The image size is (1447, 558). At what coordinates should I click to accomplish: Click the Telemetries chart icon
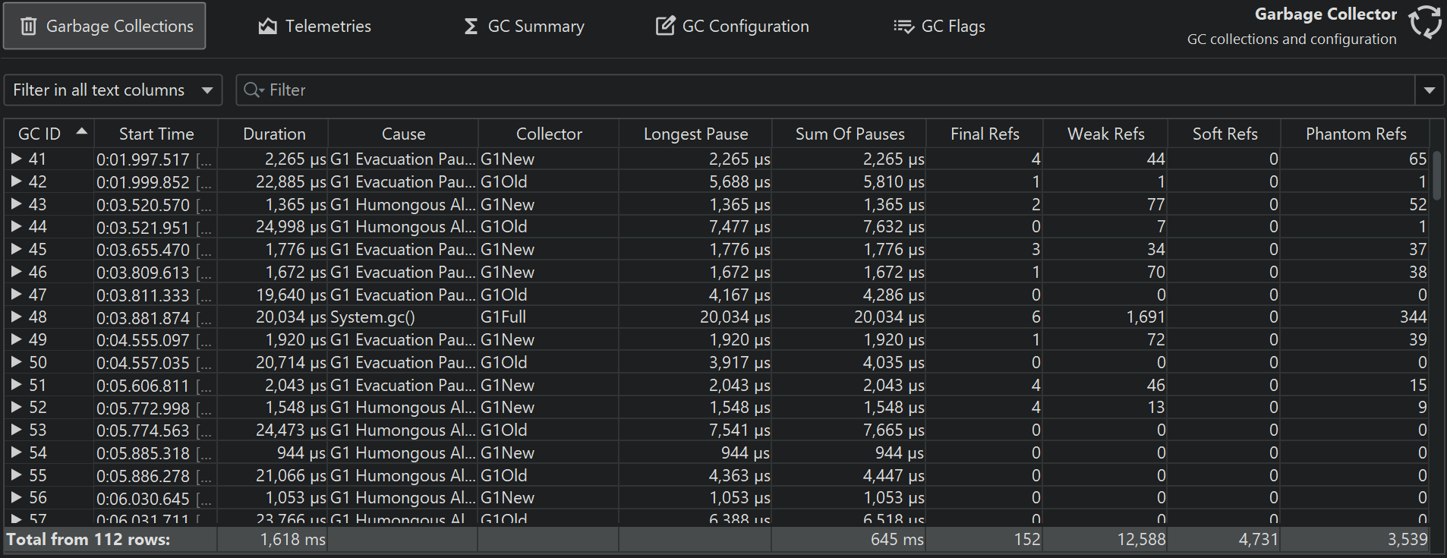pyautogui.click(x=267, y=27)
